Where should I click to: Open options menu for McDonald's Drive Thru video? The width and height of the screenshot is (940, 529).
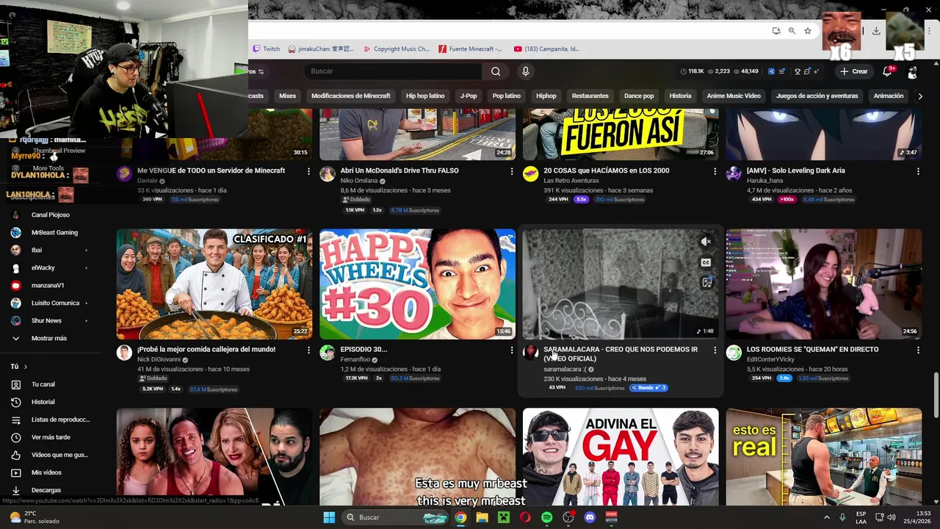pos(512,171)
